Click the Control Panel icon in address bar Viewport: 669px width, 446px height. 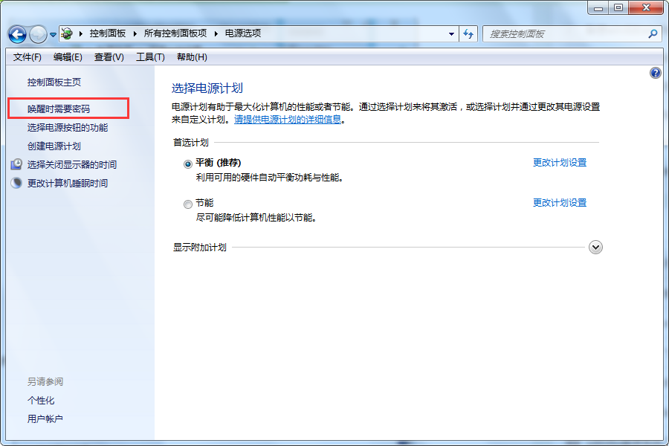(67, 33)
